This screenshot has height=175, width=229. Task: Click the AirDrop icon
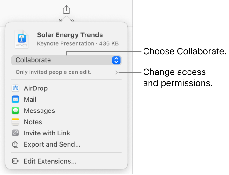pos(16,88)
